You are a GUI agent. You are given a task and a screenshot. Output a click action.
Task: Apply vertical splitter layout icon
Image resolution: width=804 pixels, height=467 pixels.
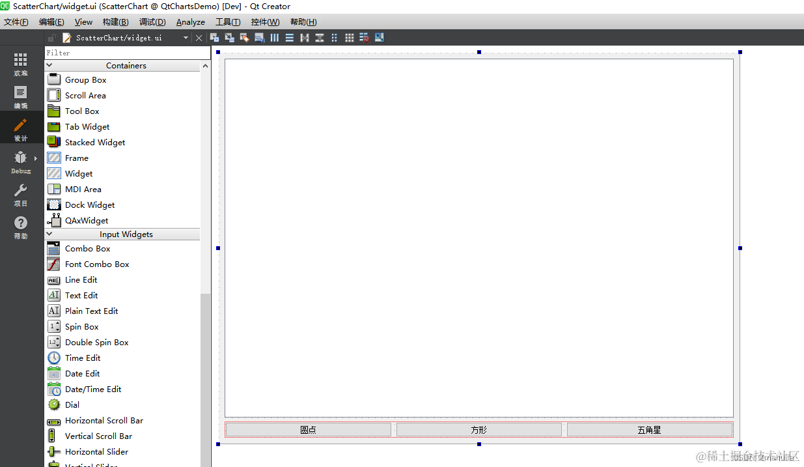[320, 38]
